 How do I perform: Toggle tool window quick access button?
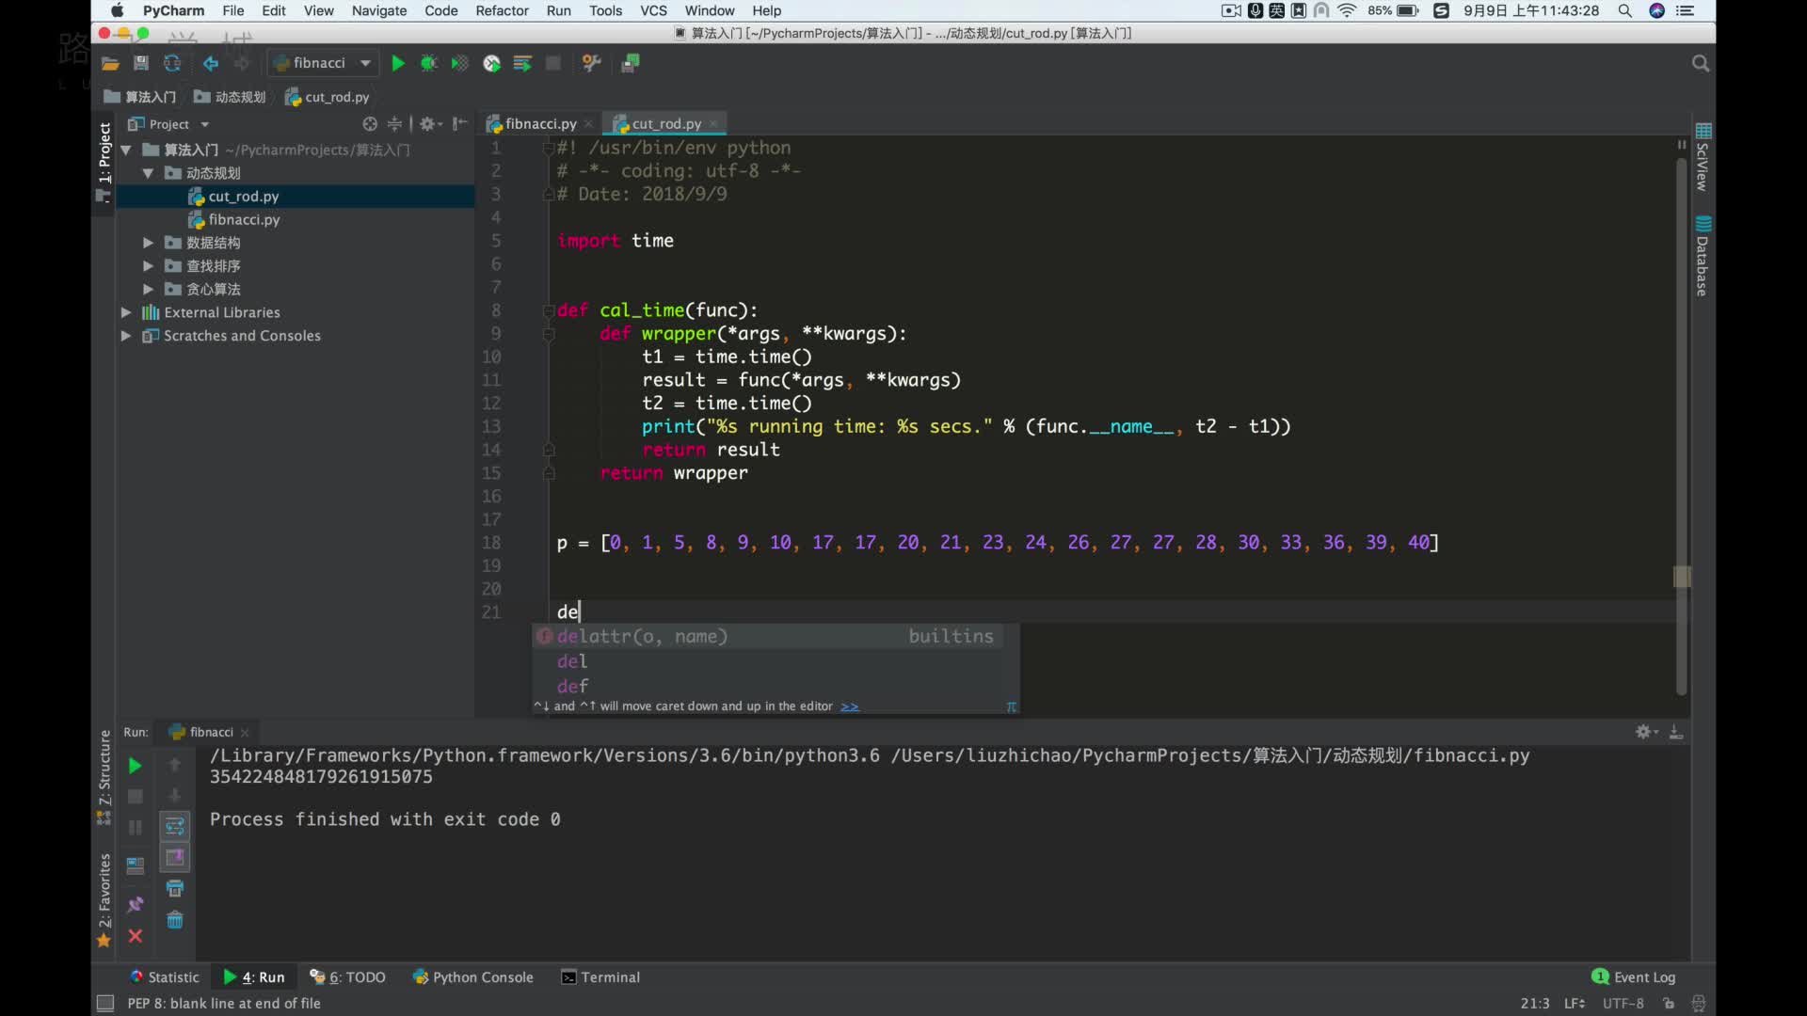pyautogui.click(x=105, y=1003)
